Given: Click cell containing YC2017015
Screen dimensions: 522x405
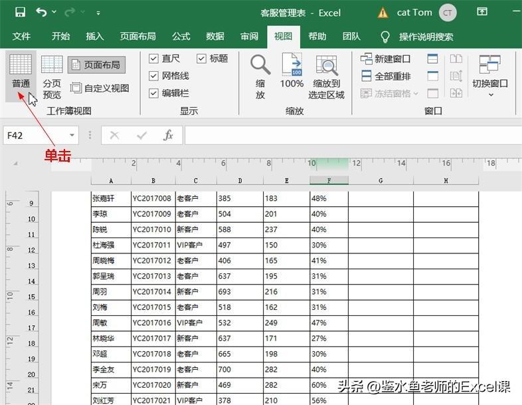Looking at the screenshot, I should coord(153,307).
